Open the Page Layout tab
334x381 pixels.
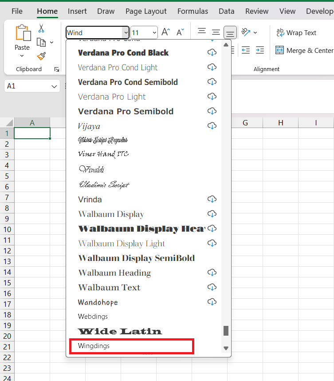point(146,11)
